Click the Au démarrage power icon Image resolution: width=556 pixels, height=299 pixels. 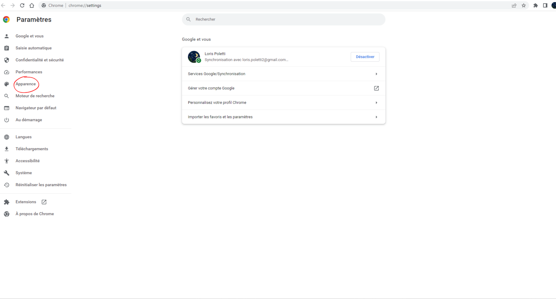point(7,120)
